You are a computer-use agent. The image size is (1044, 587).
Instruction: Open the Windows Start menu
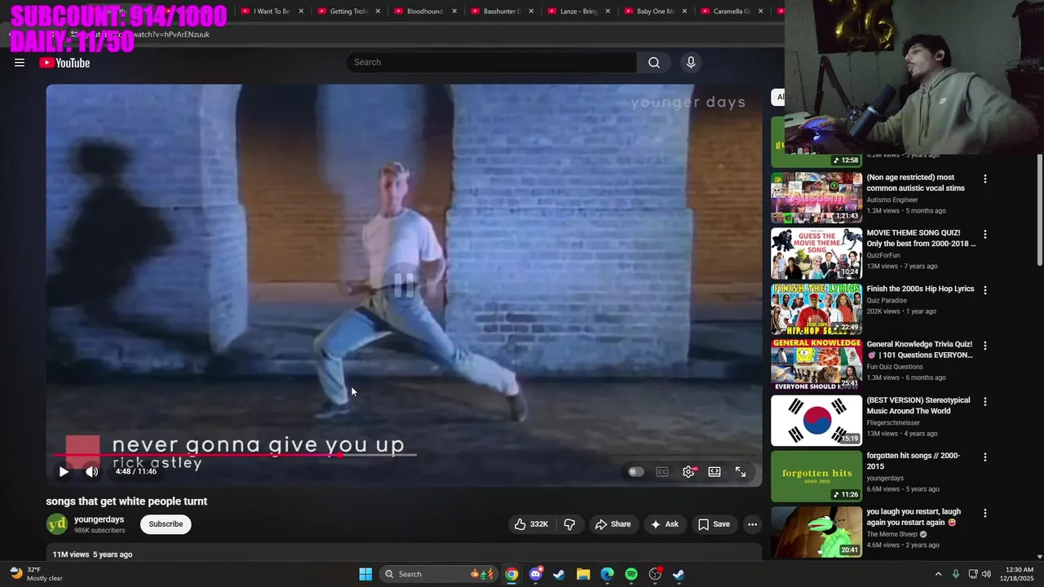click(x=365, y=574)
